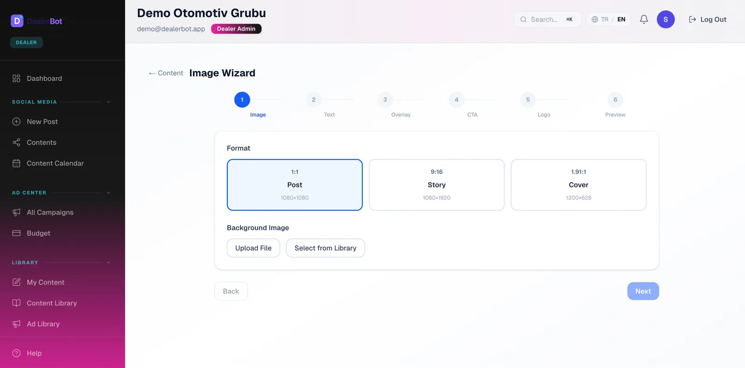Go to step 4 CTA
The height and width of the screenshot is (368, 745).
(456, 100)
